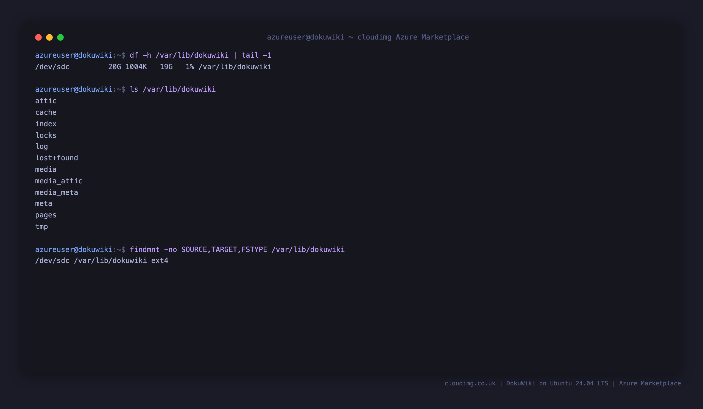
Task: Click the 'ls /var/lib/dokuwiki' command
Action: click(x=173, y=89)
